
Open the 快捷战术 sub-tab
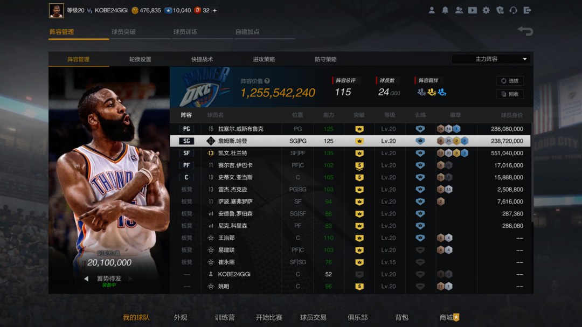pos(202,59)
